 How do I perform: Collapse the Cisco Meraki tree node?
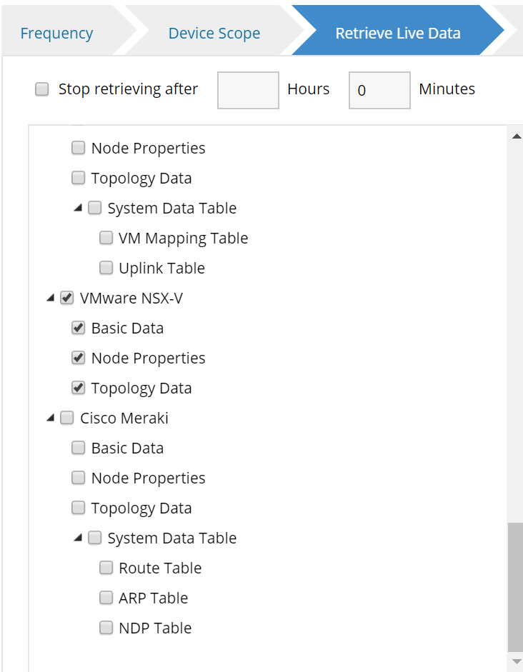tap(50, 418)
